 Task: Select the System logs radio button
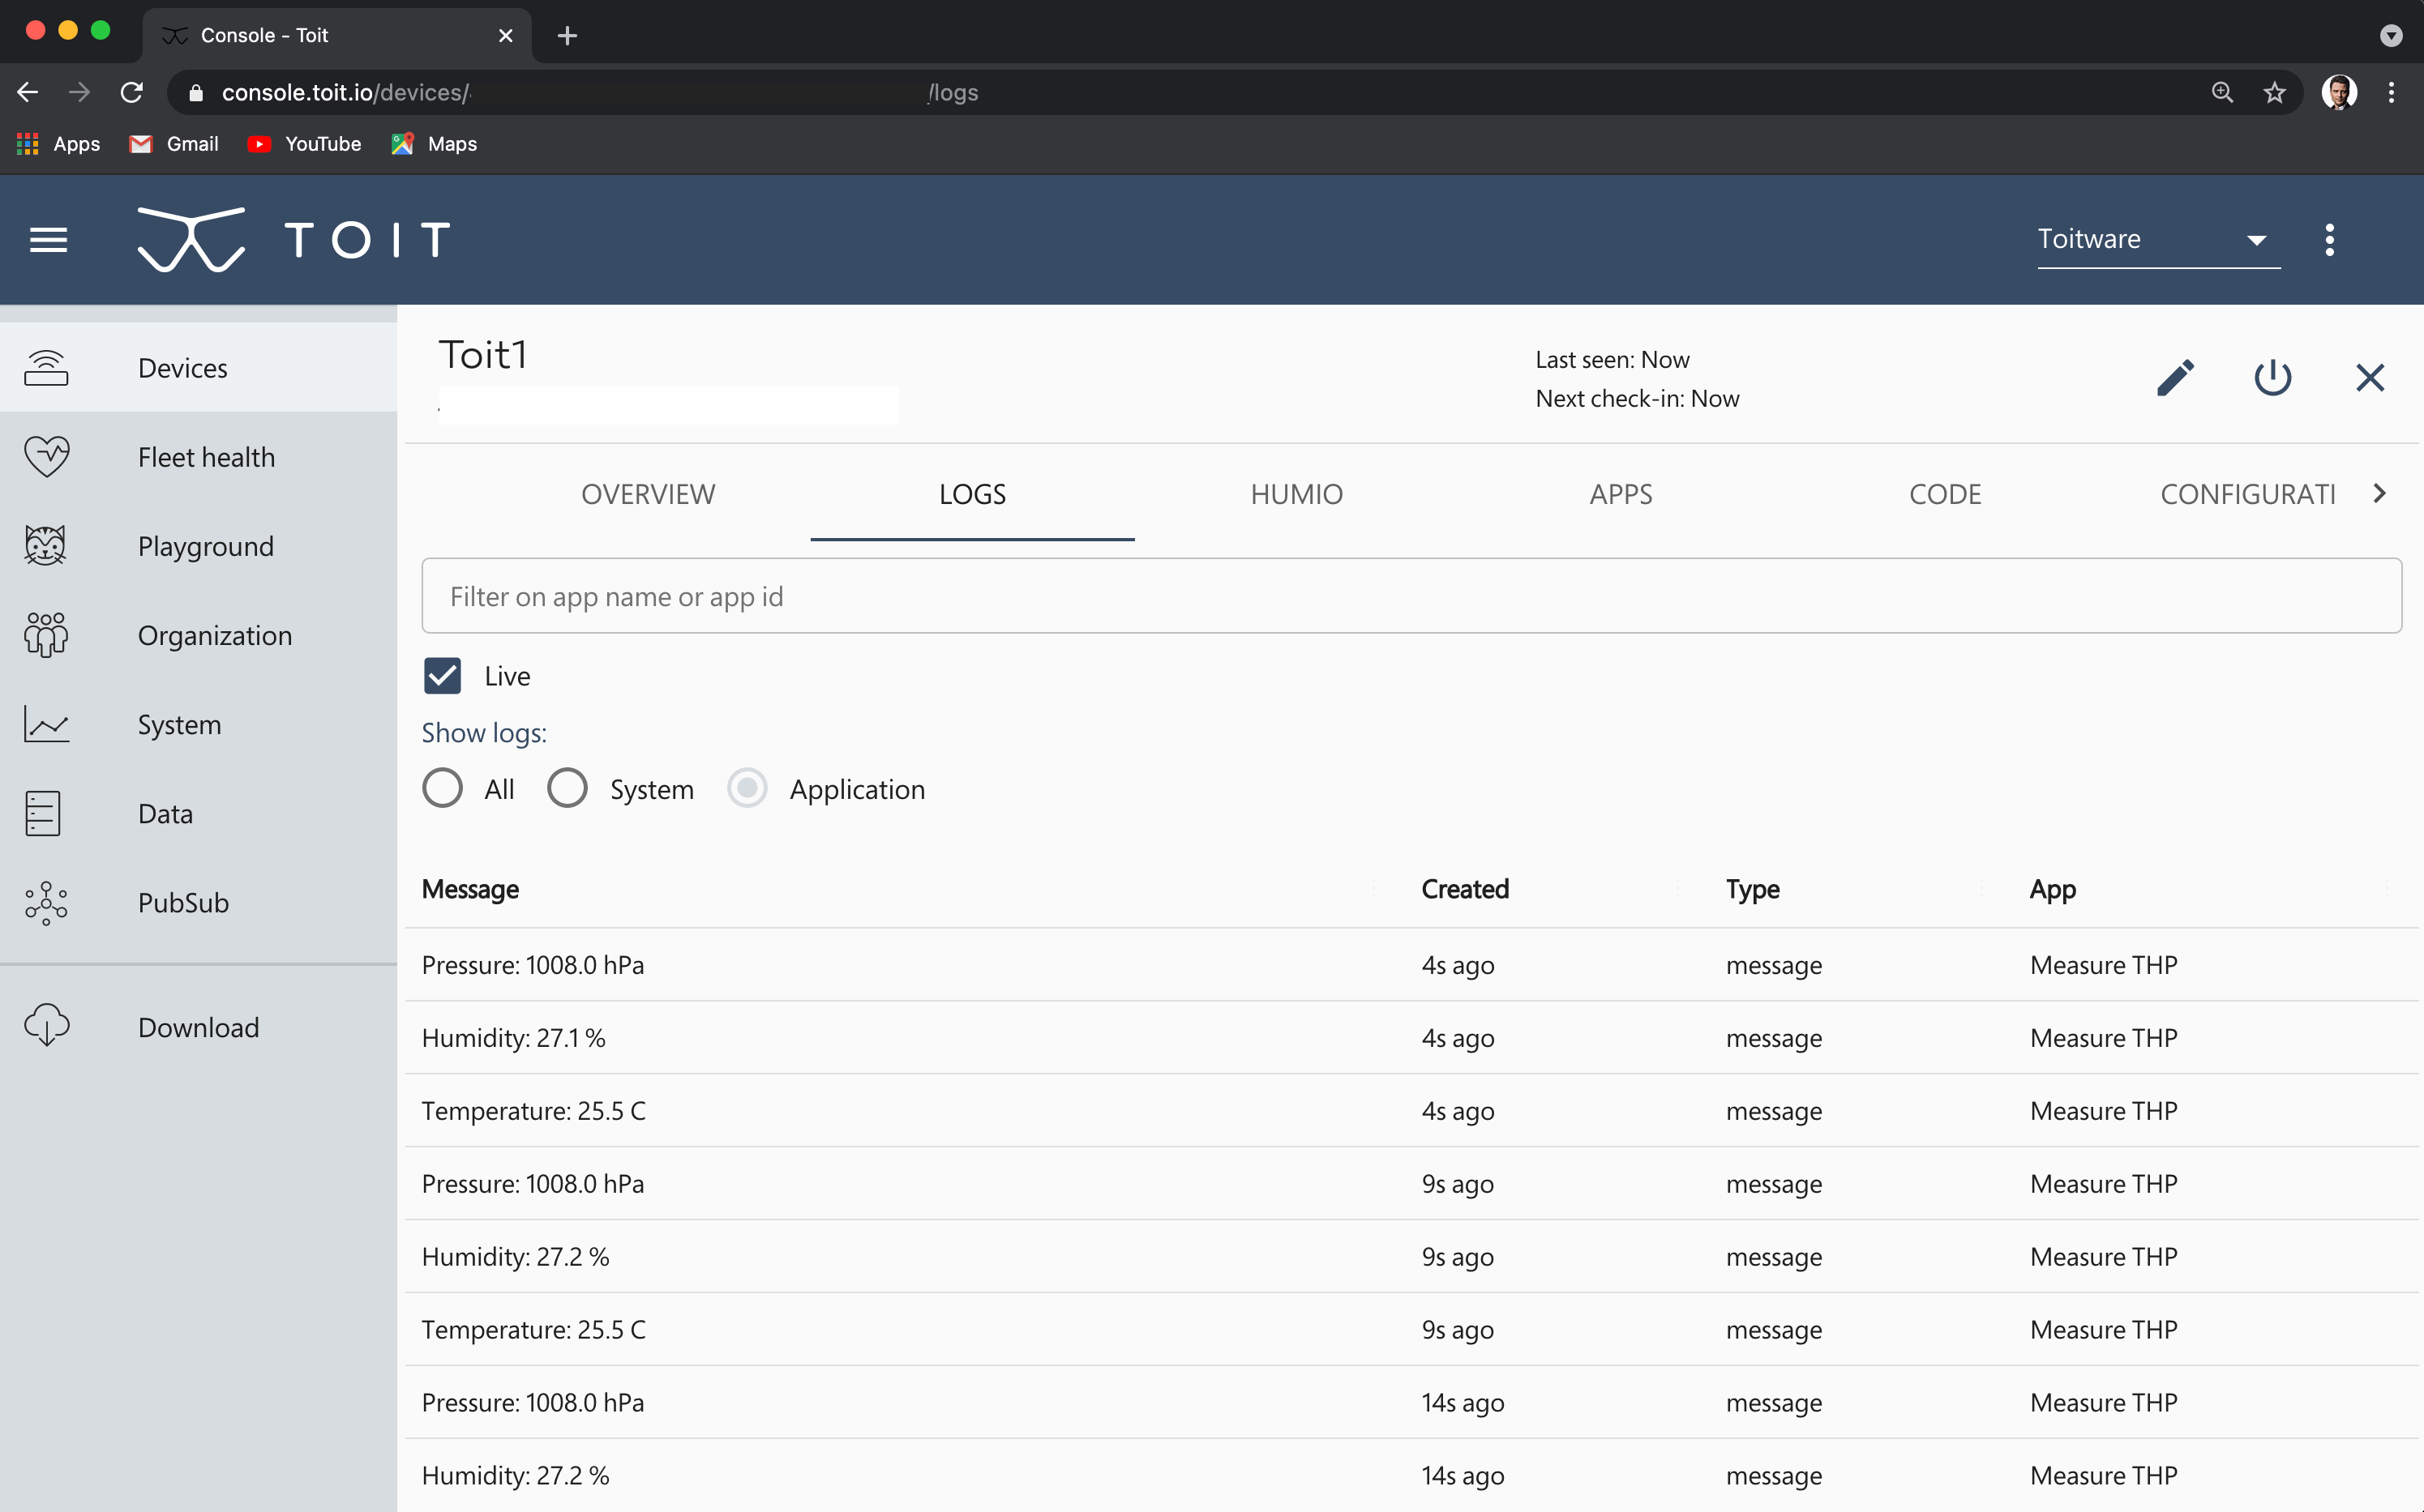click(567, 788)
